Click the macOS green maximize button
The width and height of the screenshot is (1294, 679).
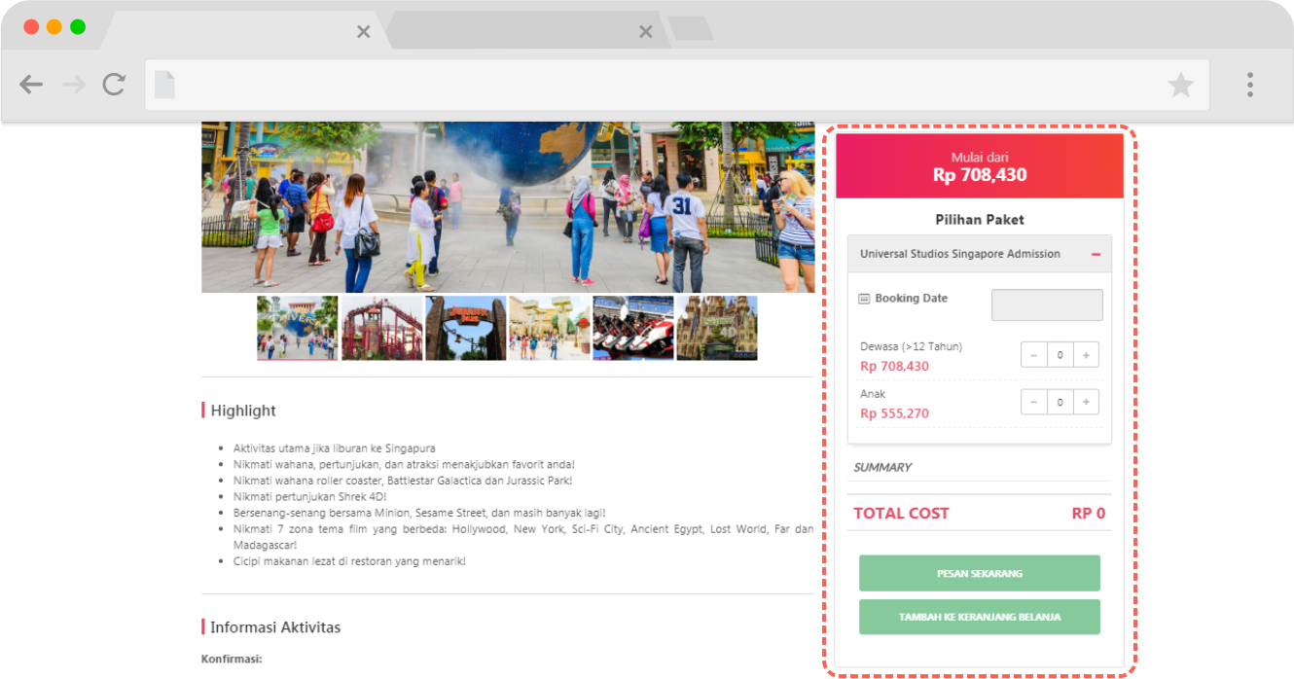tap(78, 27)
